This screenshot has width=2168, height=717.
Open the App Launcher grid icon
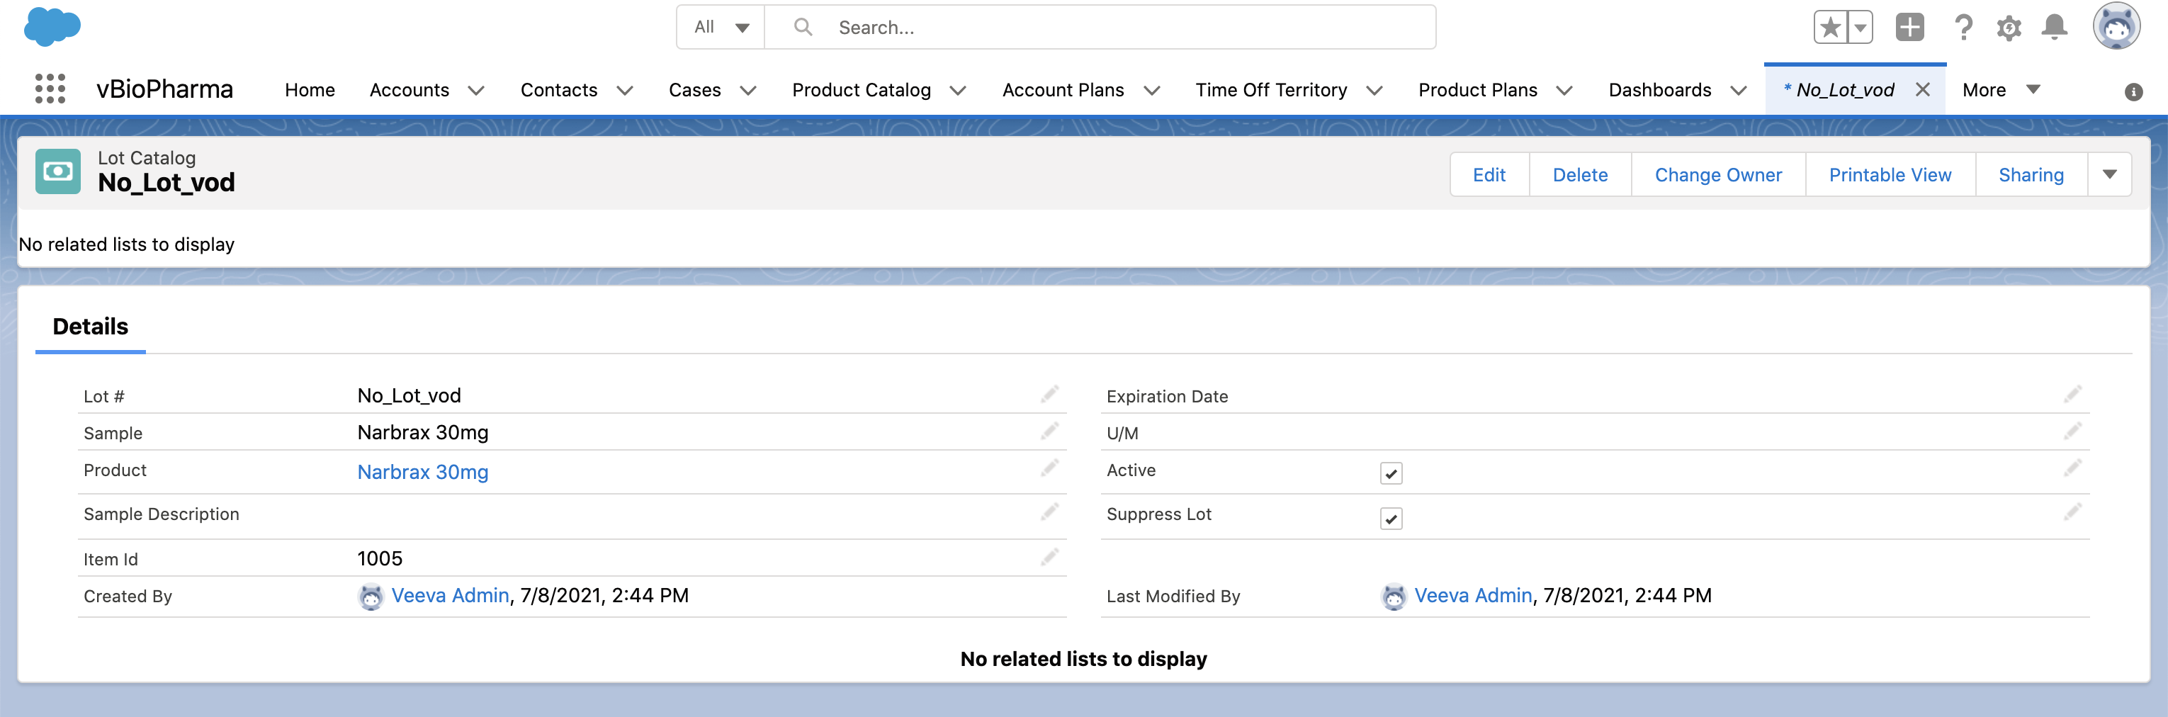50,89
